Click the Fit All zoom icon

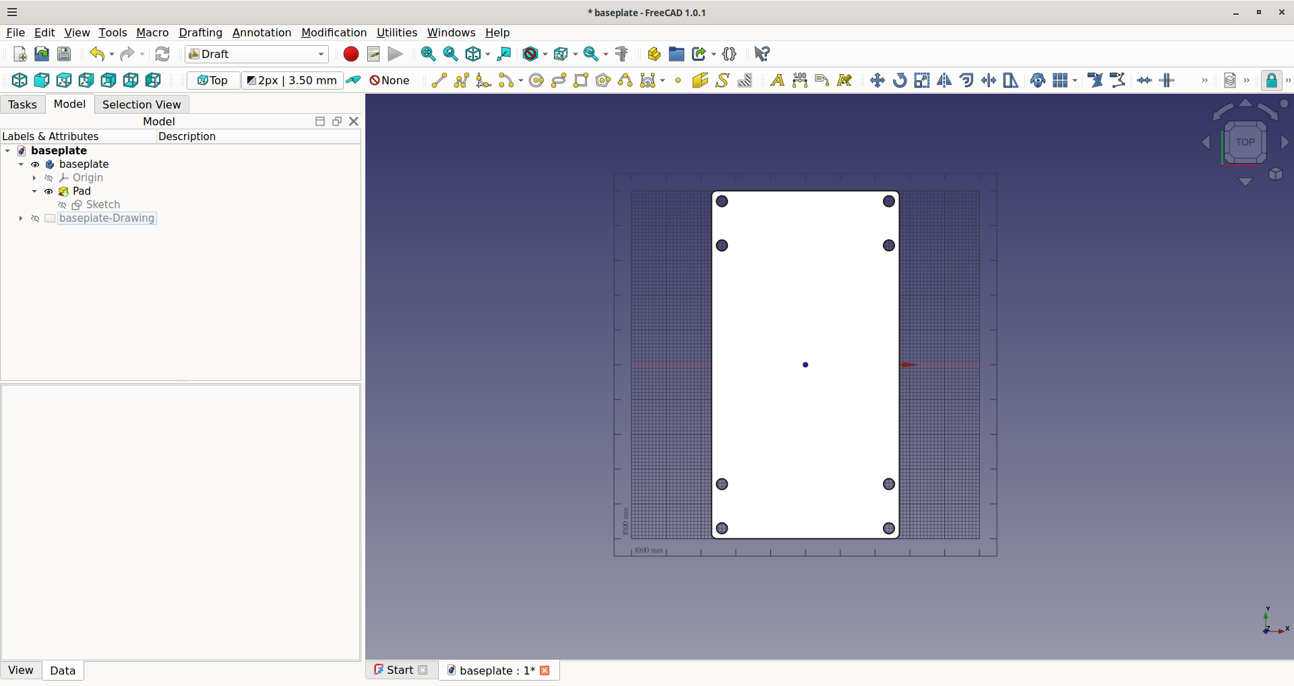428,54
